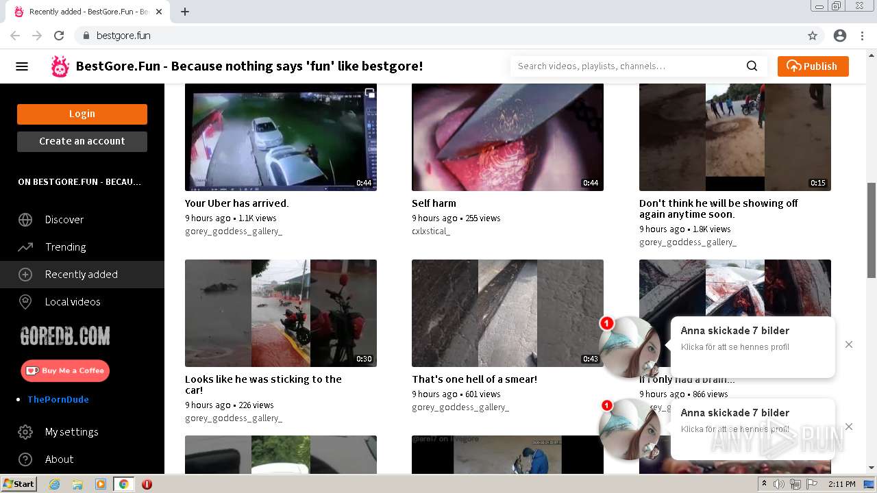Open Local videos in the sidebar

click(82, 302)
